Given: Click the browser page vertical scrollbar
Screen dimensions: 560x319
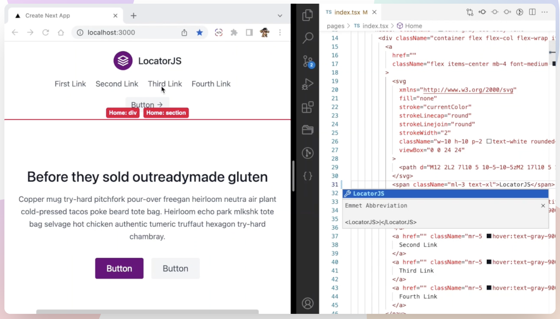Looking at the screenshot, I should point(293,176).
